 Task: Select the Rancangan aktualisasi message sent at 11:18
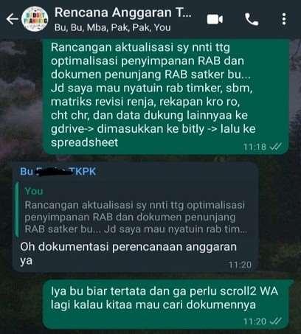(x=165, y=97)
